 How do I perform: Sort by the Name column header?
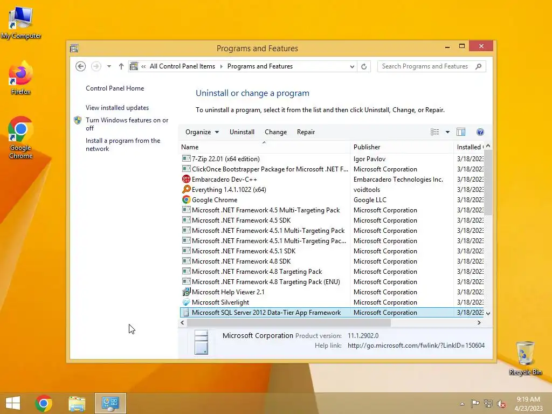click(264, 147)
